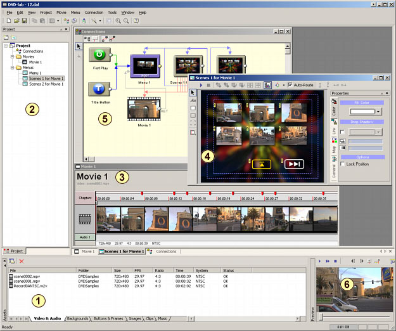The width and height of the screenshot is (396, 331).
Task: Click the Color tab icon in Properties panel
Action: click(334, 101)
